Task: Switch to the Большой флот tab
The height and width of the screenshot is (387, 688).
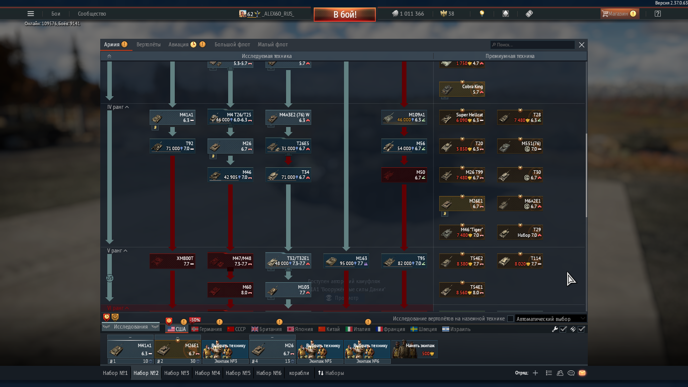Action: pyautogui.click(x=232, y=45)
